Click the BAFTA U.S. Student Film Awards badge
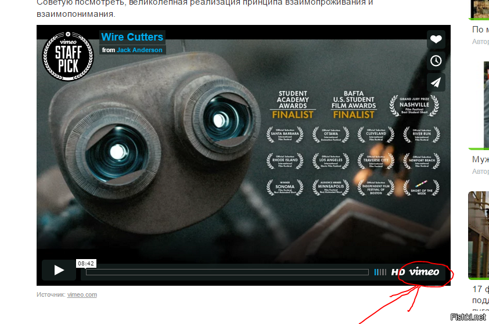 354,104
